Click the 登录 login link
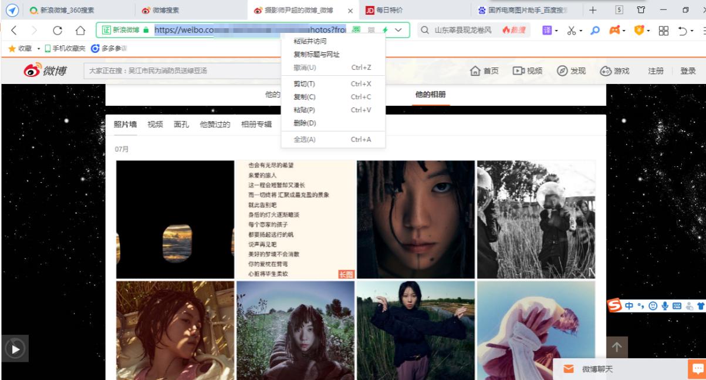 coord(688,70)
